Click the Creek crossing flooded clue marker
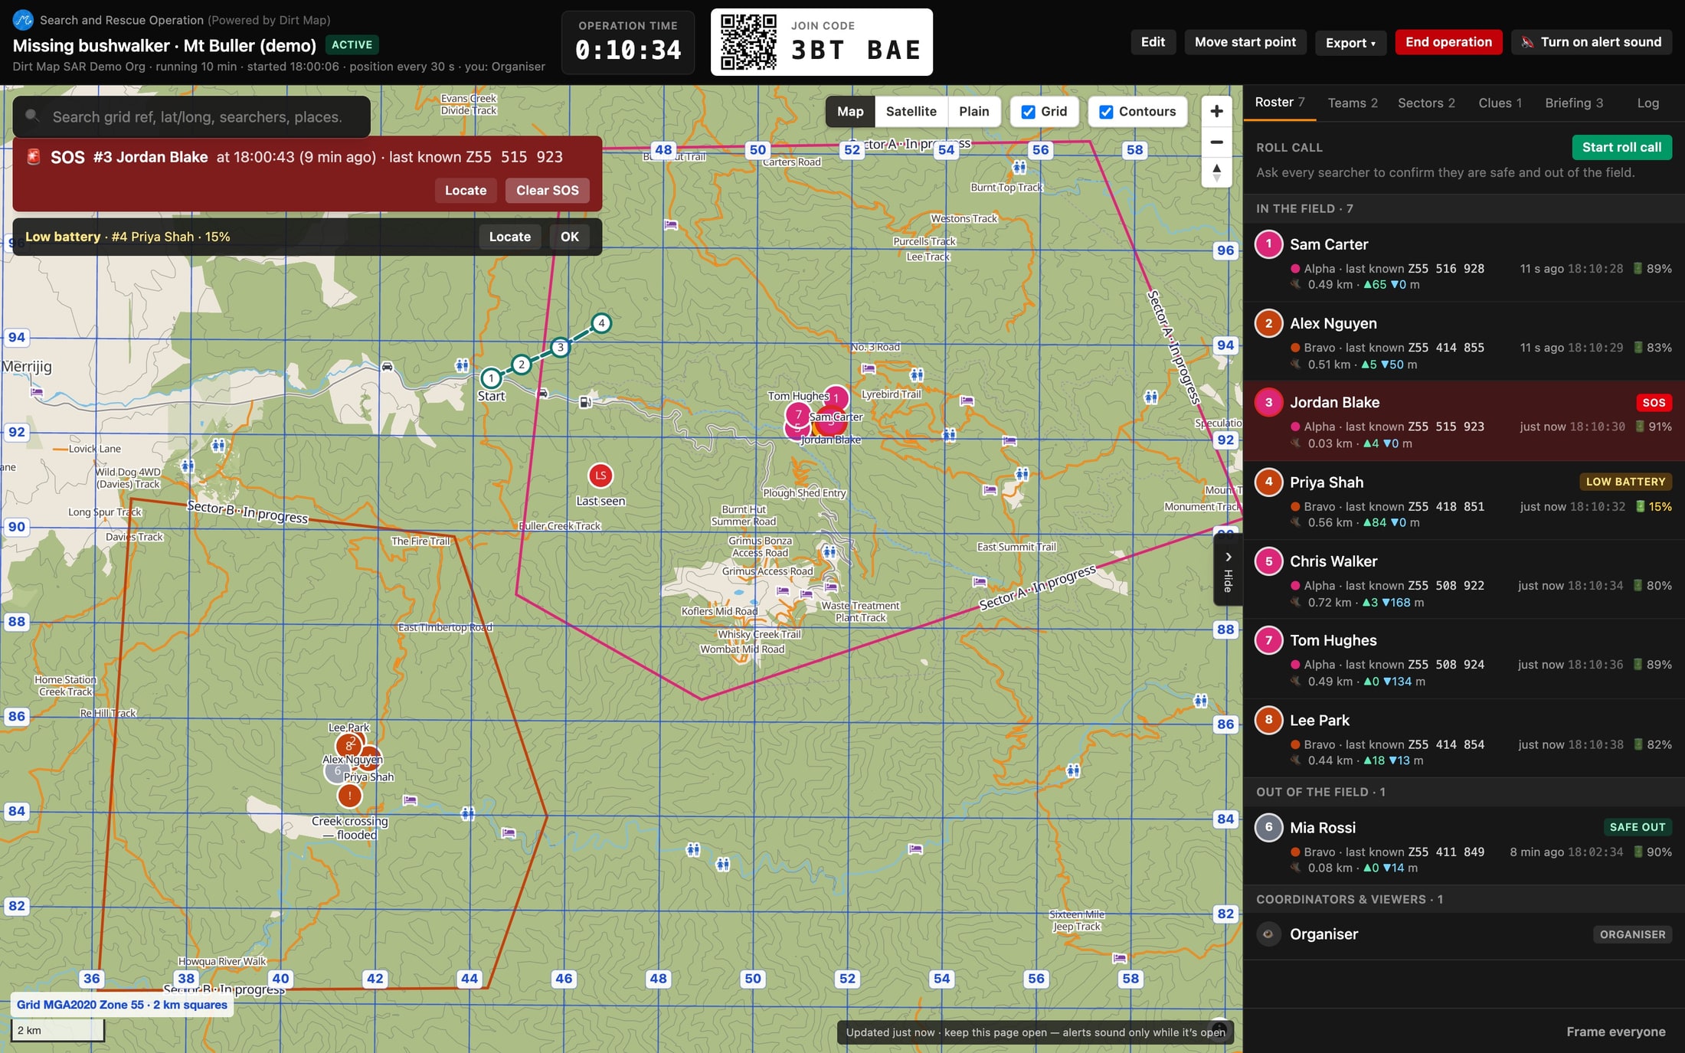 tap(349, 796)
